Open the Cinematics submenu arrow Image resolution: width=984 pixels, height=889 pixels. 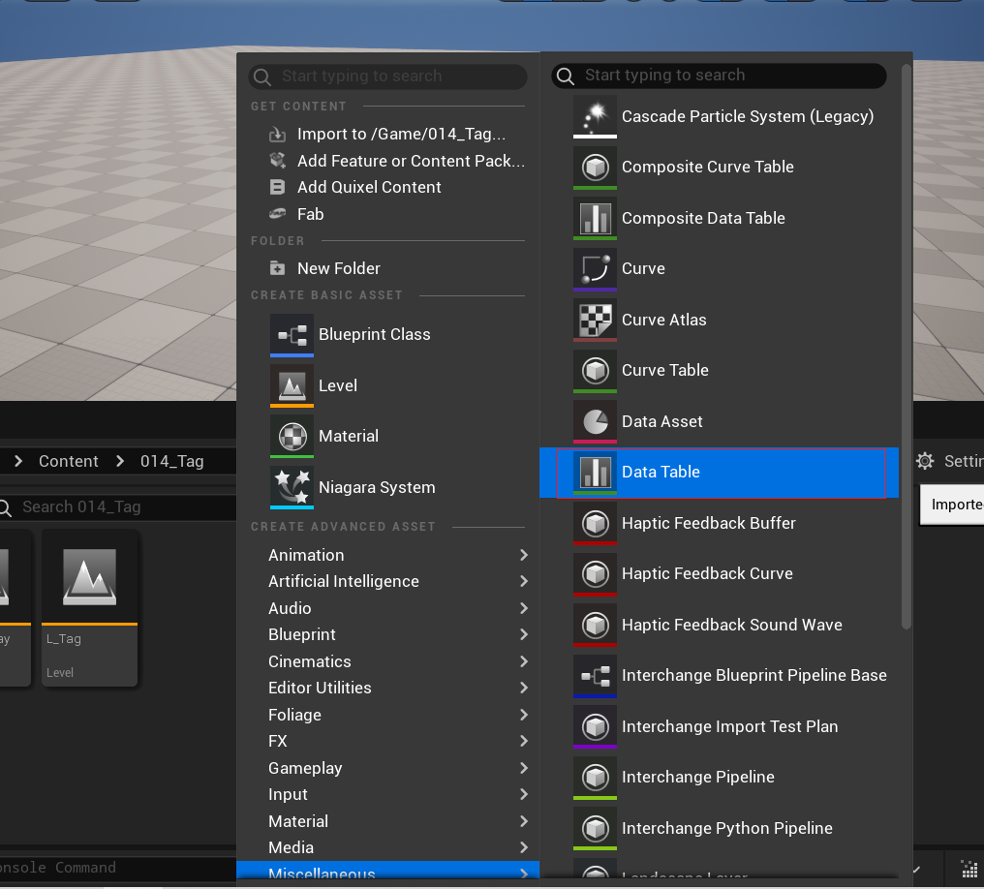pyautogui.click(x=523, y=661)
